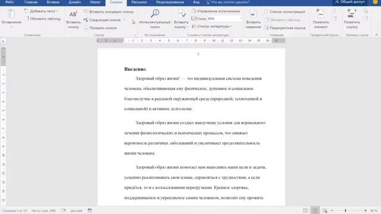Click Список иллюстраций
381x214 pixels.
click(x=285, y=12)
